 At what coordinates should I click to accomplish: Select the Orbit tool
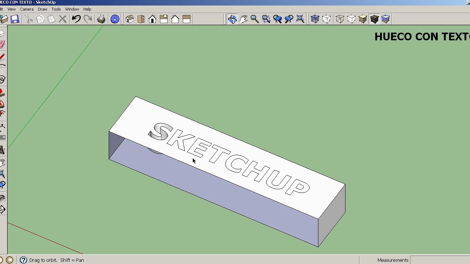click(232, 19)
